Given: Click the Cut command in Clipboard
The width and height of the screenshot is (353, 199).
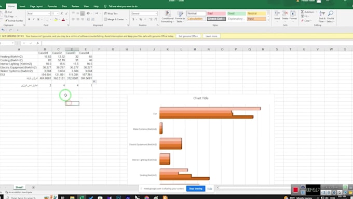Looking at the screenshot, I should tap(8, 12).
